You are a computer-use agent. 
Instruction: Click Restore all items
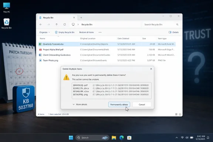pos(87,32)
